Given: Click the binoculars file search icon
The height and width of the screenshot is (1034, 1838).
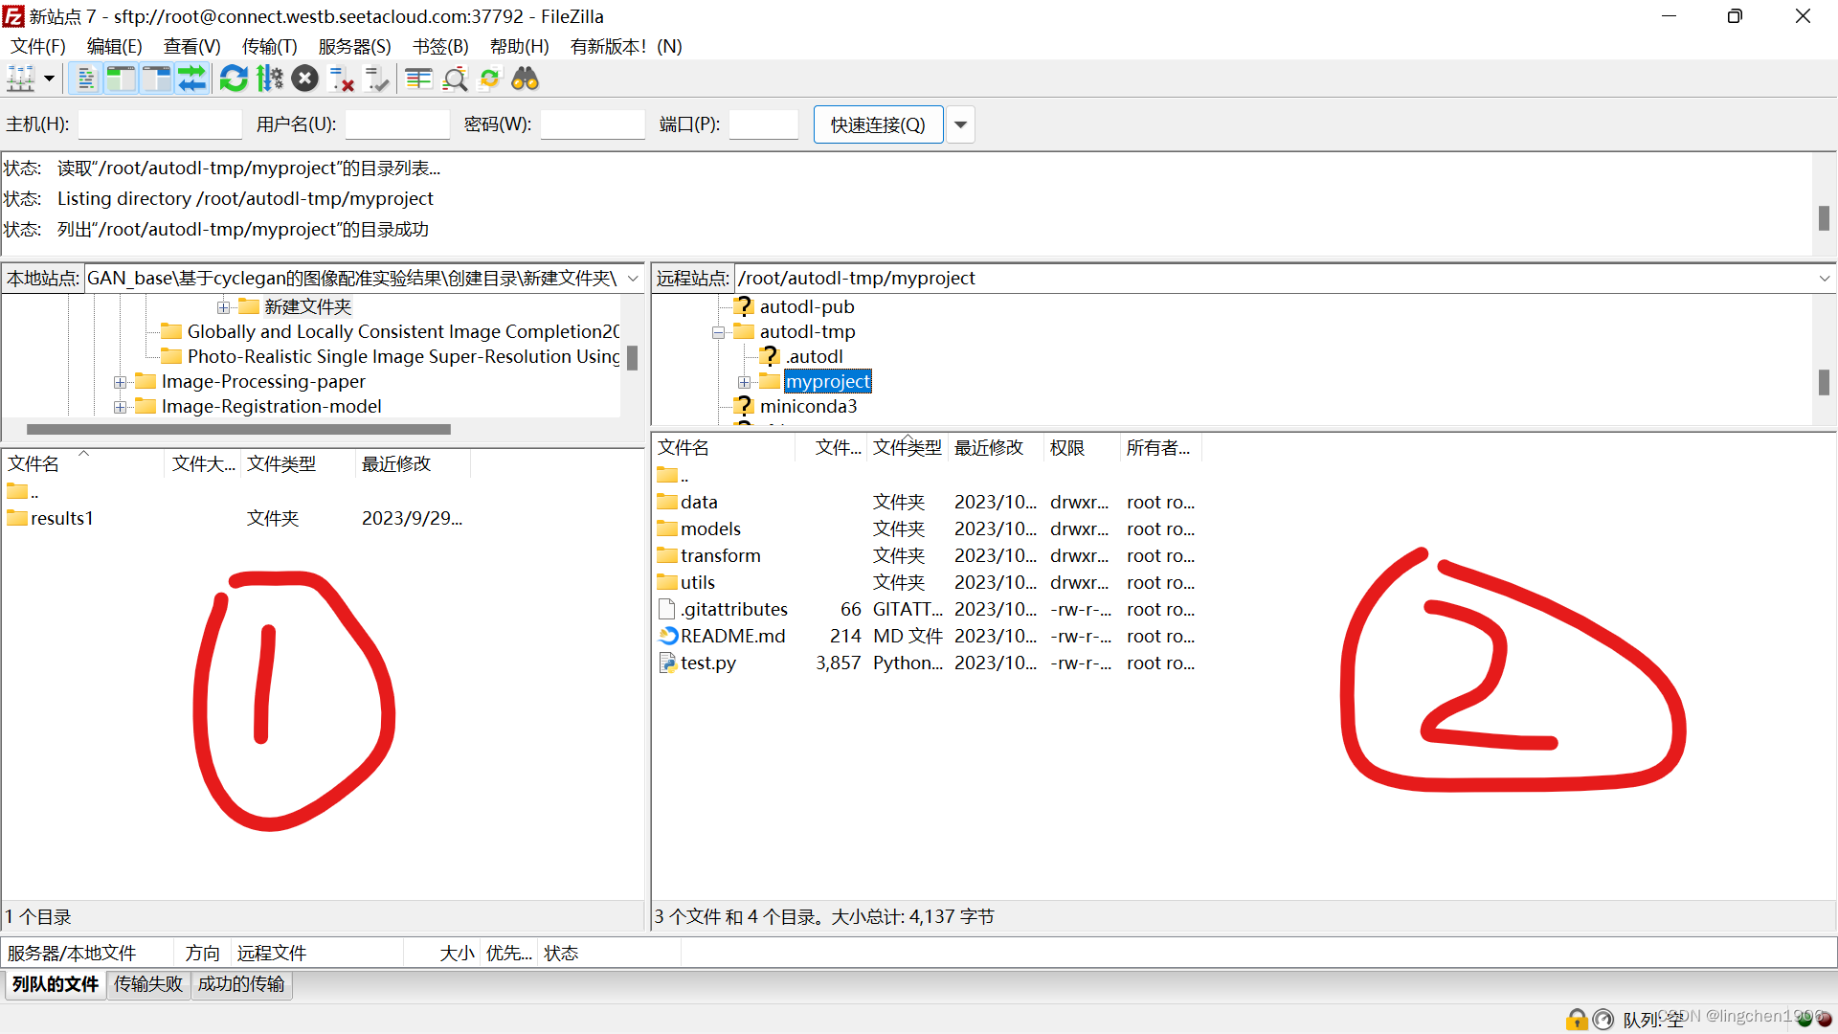Looking at the screenshot, I should coord(525,79).
